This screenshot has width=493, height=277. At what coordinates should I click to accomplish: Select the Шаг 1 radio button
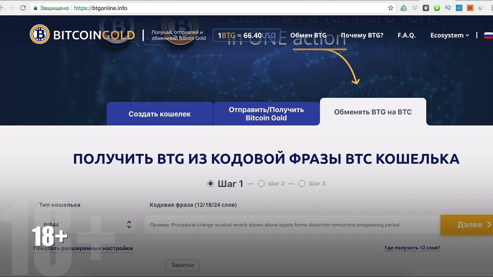pos(210,184)
